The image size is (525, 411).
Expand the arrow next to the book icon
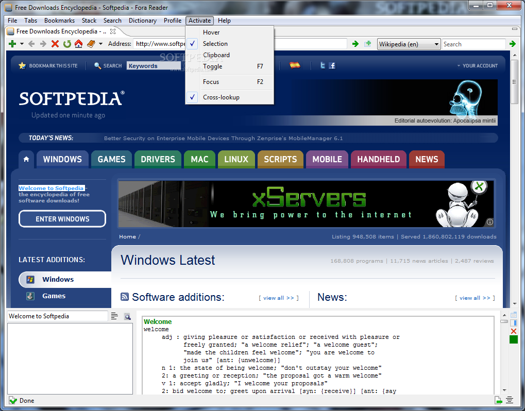pyautogui.click(x=100, y=44)
